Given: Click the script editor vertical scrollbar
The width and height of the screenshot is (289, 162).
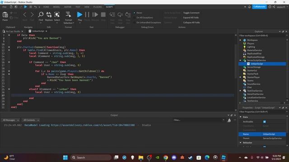Looking at the screenshot, I should [x=236, y=61].
